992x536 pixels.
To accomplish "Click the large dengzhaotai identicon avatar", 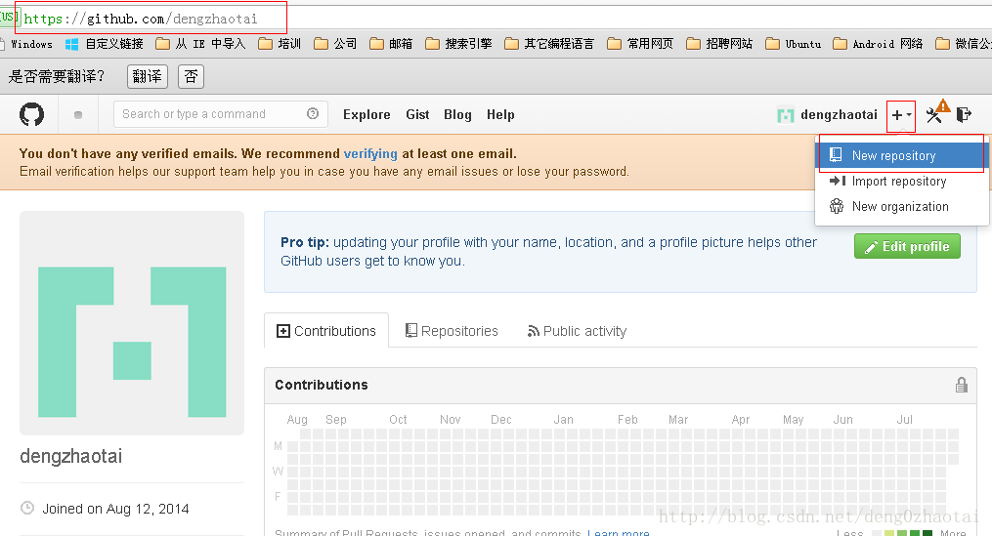I will (132, 323).
